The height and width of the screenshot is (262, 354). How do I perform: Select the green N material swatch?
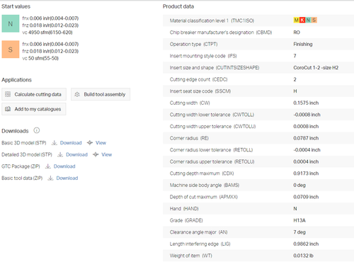(11, 23)
